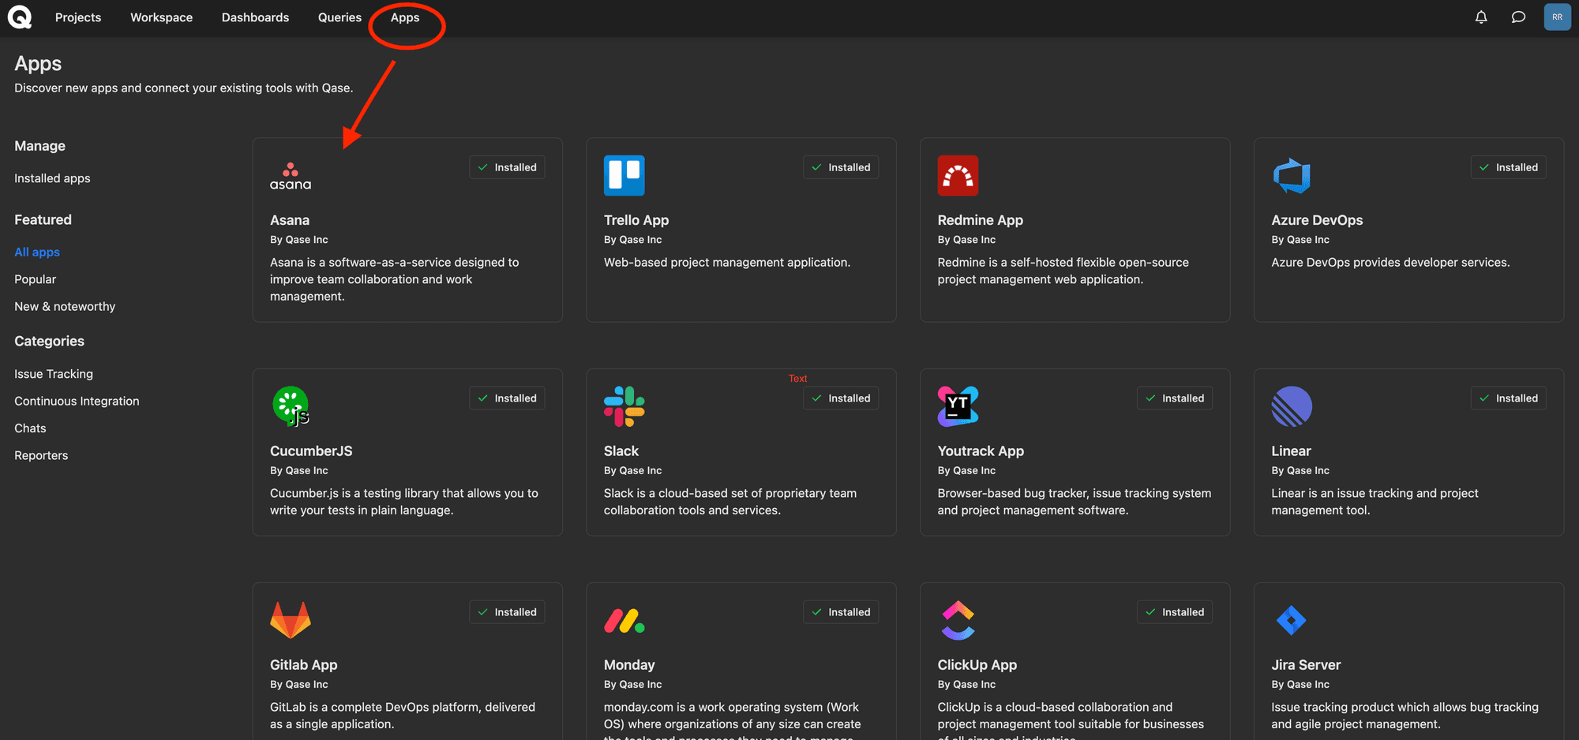Open the chat bubble icon in header
Screen dimensions: 1579x740
click(x=1518, y=17)
